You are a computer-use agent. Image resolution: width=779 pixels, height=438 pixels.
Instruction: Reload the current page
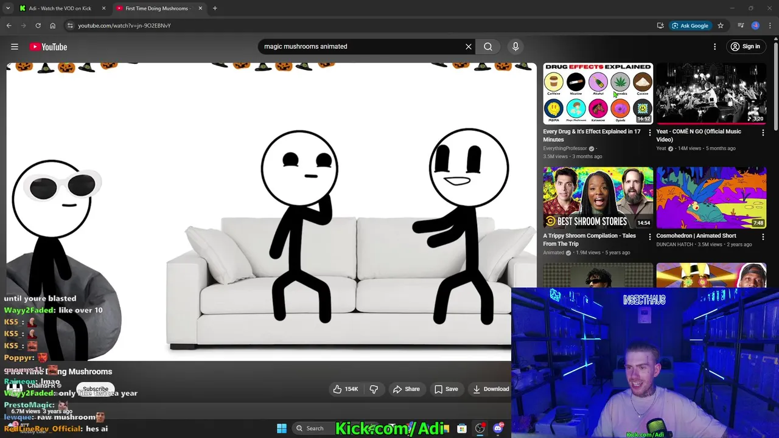38,26
